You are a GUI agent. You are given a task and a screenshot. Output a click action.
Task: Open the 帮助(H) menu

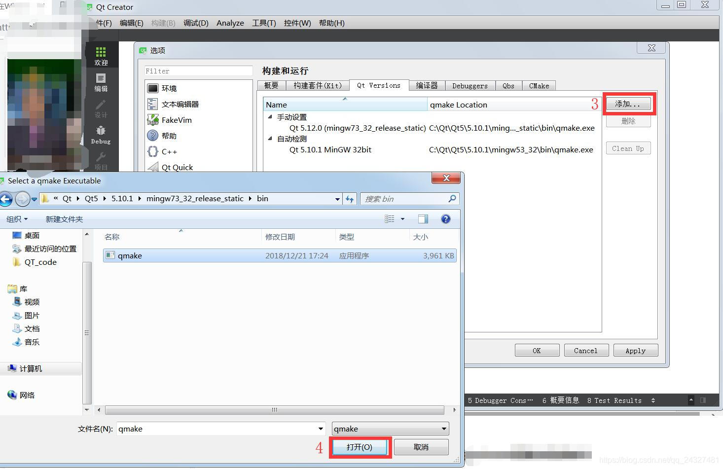tap(332, 23)
